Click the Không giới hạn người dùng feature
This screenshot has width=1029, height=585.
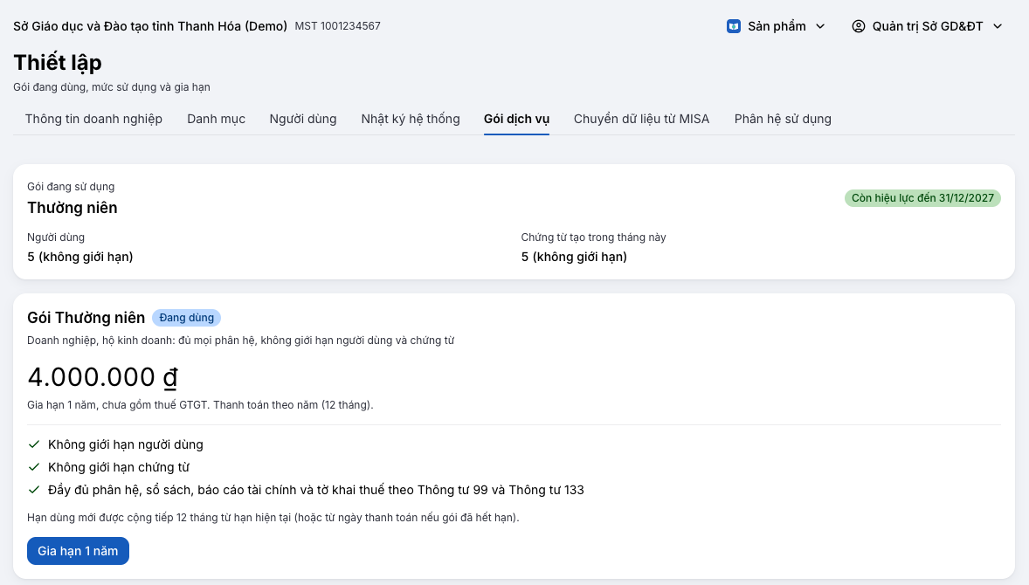pos(125,444)
